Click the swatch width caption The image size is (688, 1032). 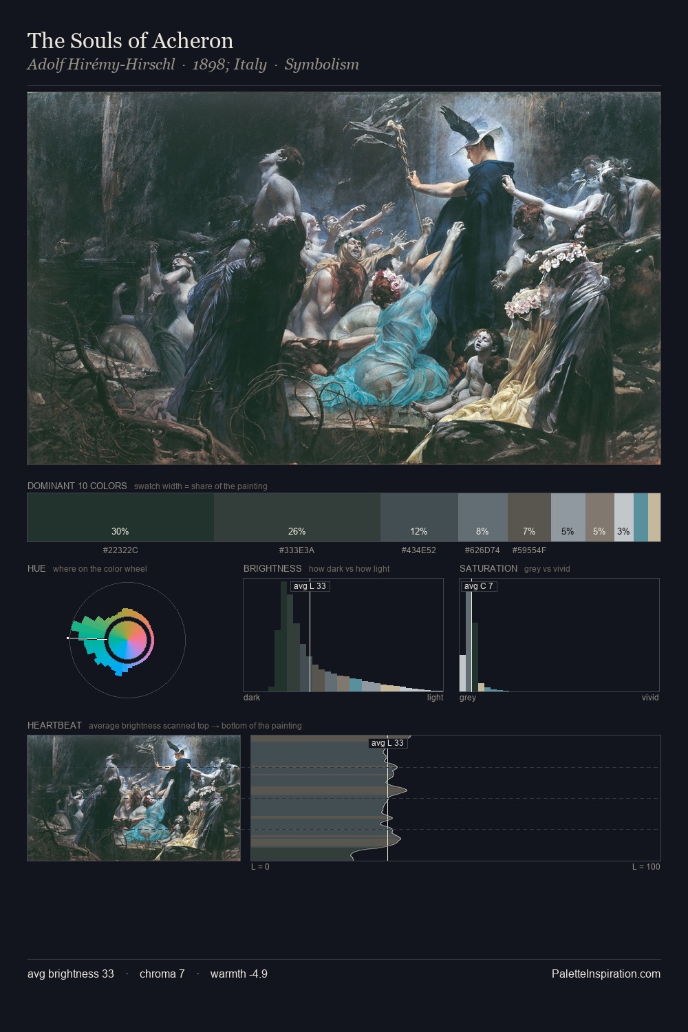point(201,486)
